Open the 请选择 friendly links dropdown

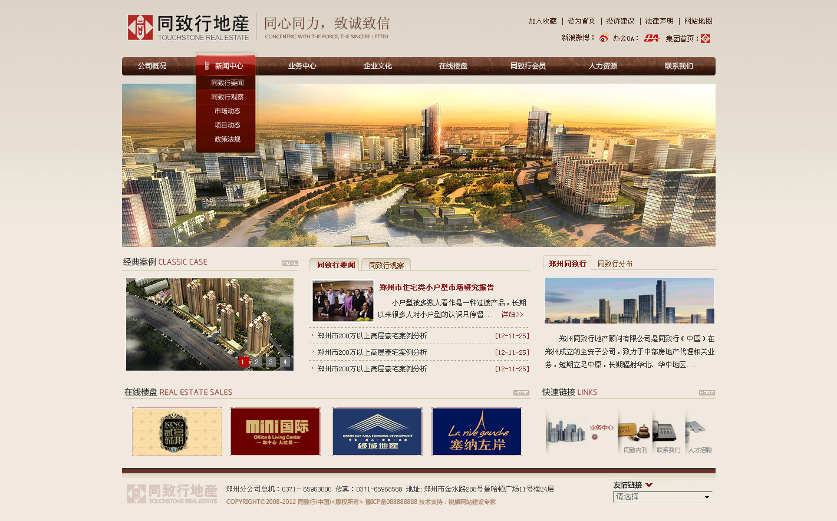coord(663,497)
